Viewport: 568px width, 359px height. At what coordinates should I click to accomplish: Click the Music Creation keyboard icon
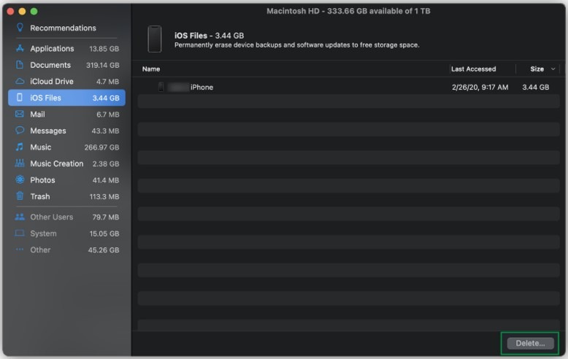tap(20, 163)
